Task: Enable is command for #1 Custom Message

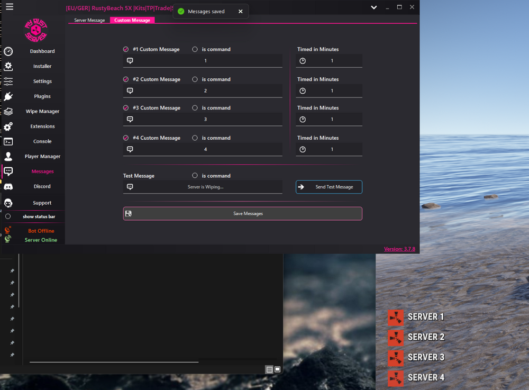Action: pos(195,49)
